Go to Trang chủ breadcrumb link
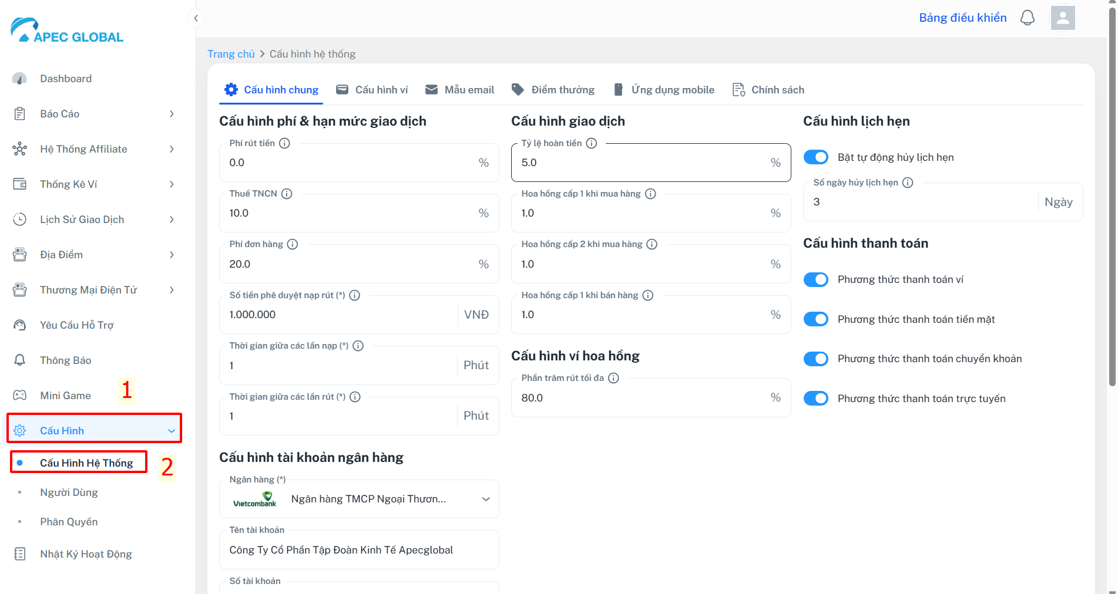This screenshot has width=1118, height=594. 231,54
